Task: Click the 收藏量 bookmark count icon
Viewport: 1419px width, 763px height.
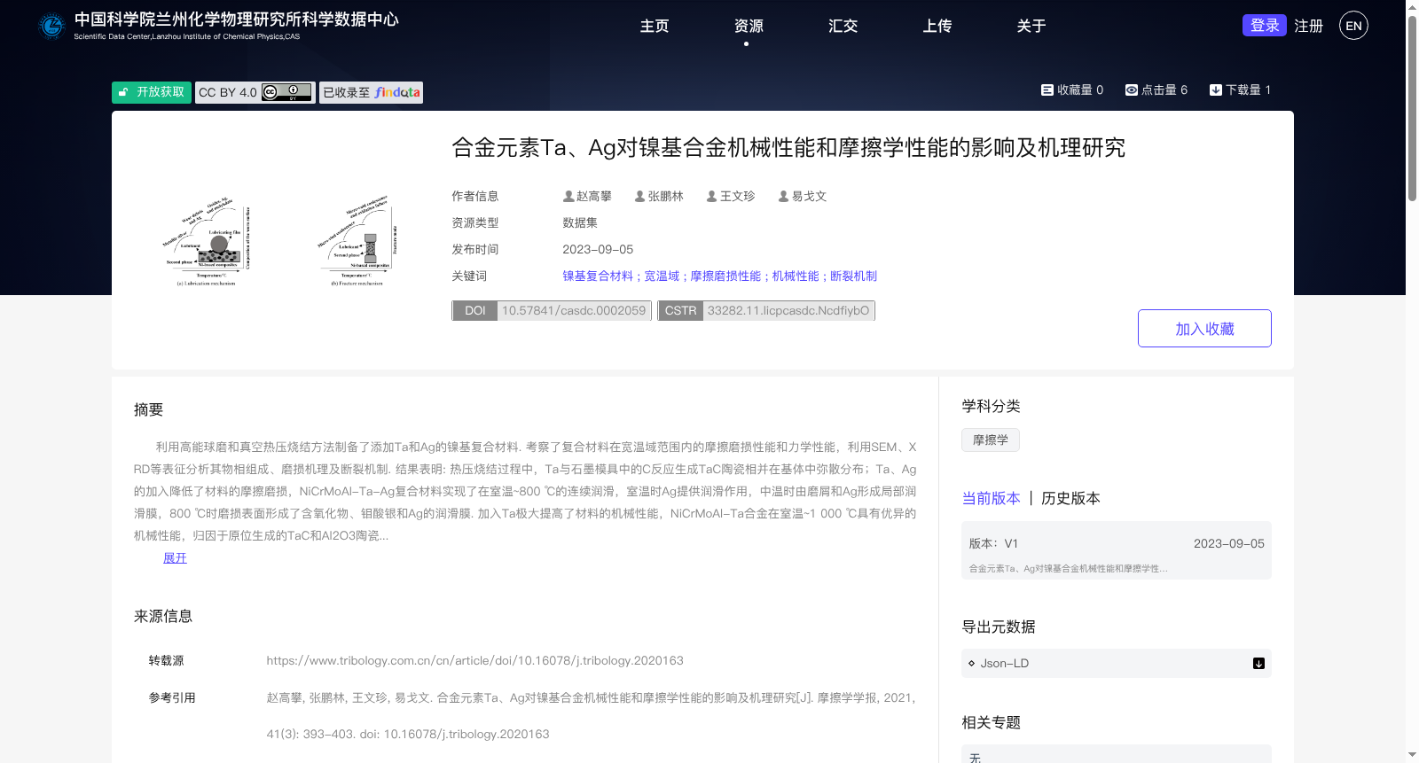Action: point(1047,90)
